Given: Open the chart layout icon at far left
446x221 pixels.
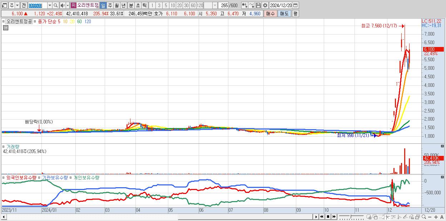Looking at the screenshot, I should tap(5, 5).
